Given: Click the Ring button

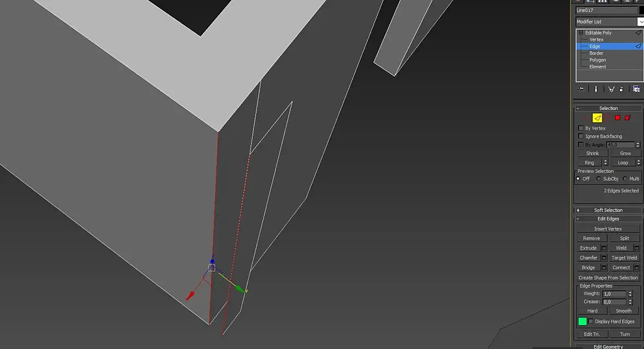Looking at the screenshot, I should (589, 163).
